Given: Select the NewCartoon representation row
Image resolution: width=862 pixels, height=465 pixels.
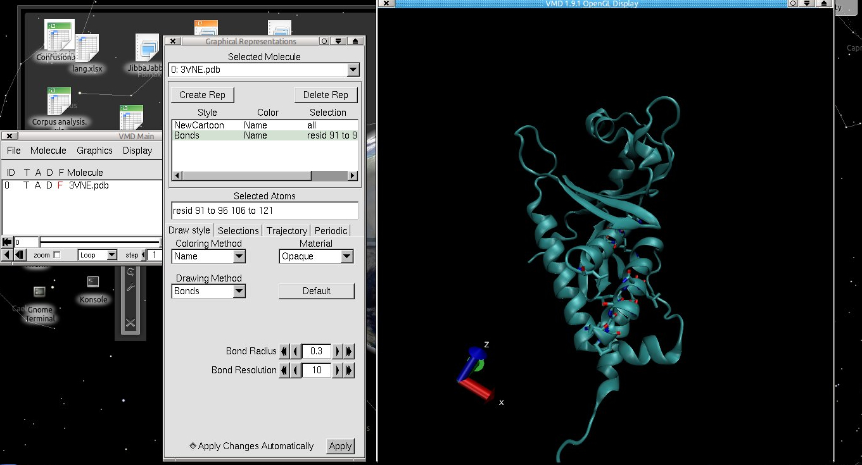Looking at the screenshot, I should point(265,125).
